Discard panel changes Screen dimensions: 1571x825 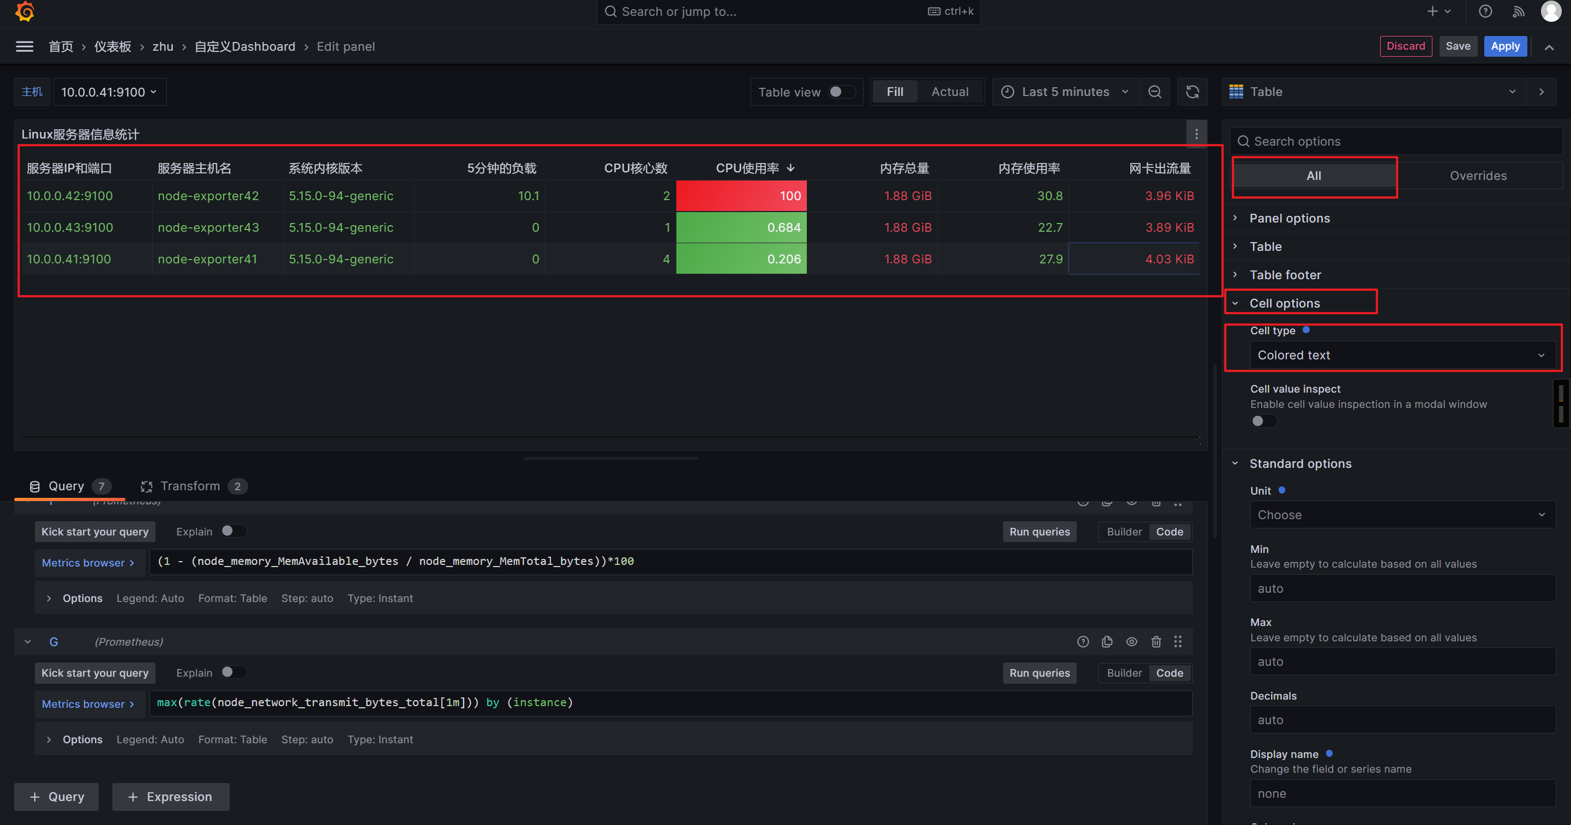pyautogui.click(x=1405, y=46)
